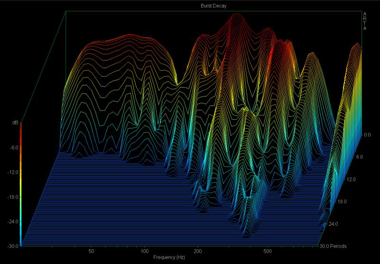Click the 18.0 periods tick label
This screenshot has width=380, height=264.
(x=342, y=202)
